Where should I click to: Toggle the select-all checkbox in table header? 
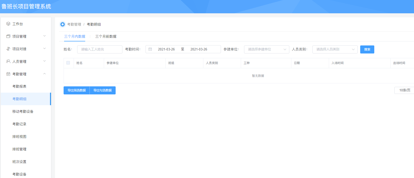(68, 63)
